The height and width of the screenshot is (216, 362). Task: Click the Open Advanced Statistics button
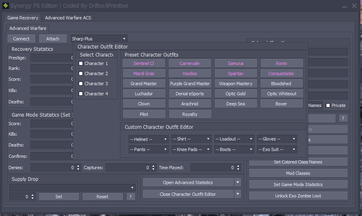pos(188,182)
